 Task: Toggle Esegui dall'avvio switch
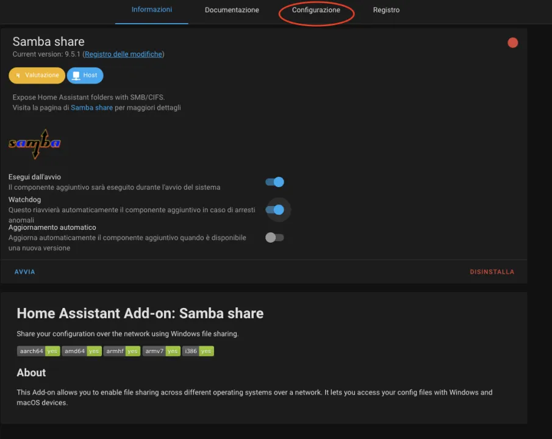[274, 182]
